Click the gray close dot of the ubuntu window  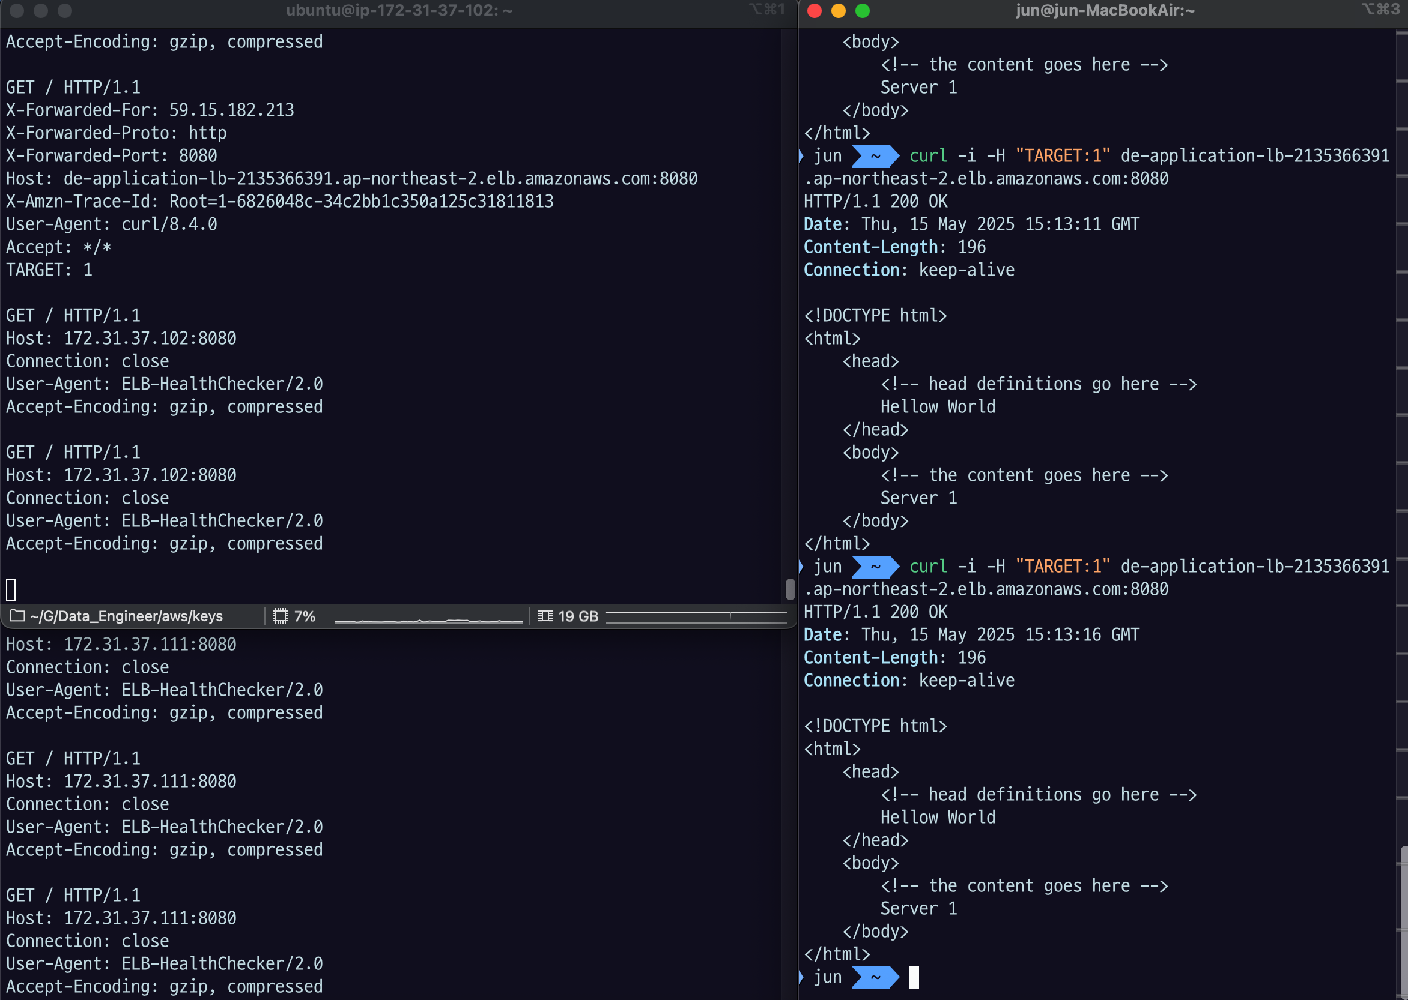pyautogui.click(x=17, y=10)
